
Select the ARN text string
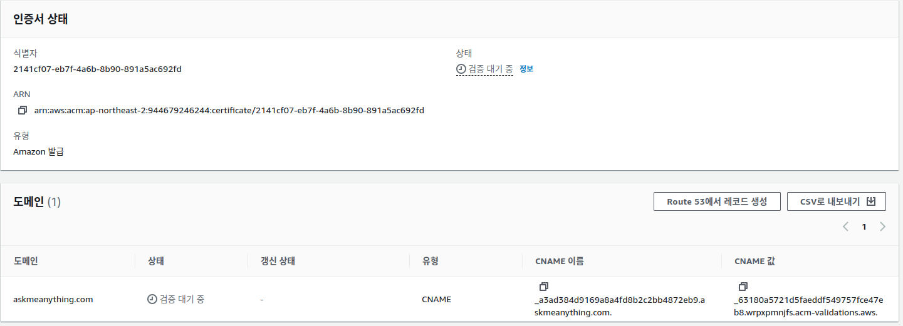click(x=229, y=111)
